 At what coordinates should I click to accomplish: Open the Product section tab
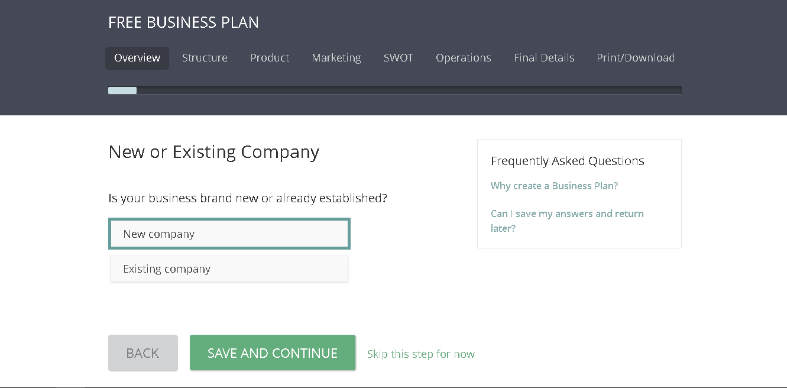270,57
